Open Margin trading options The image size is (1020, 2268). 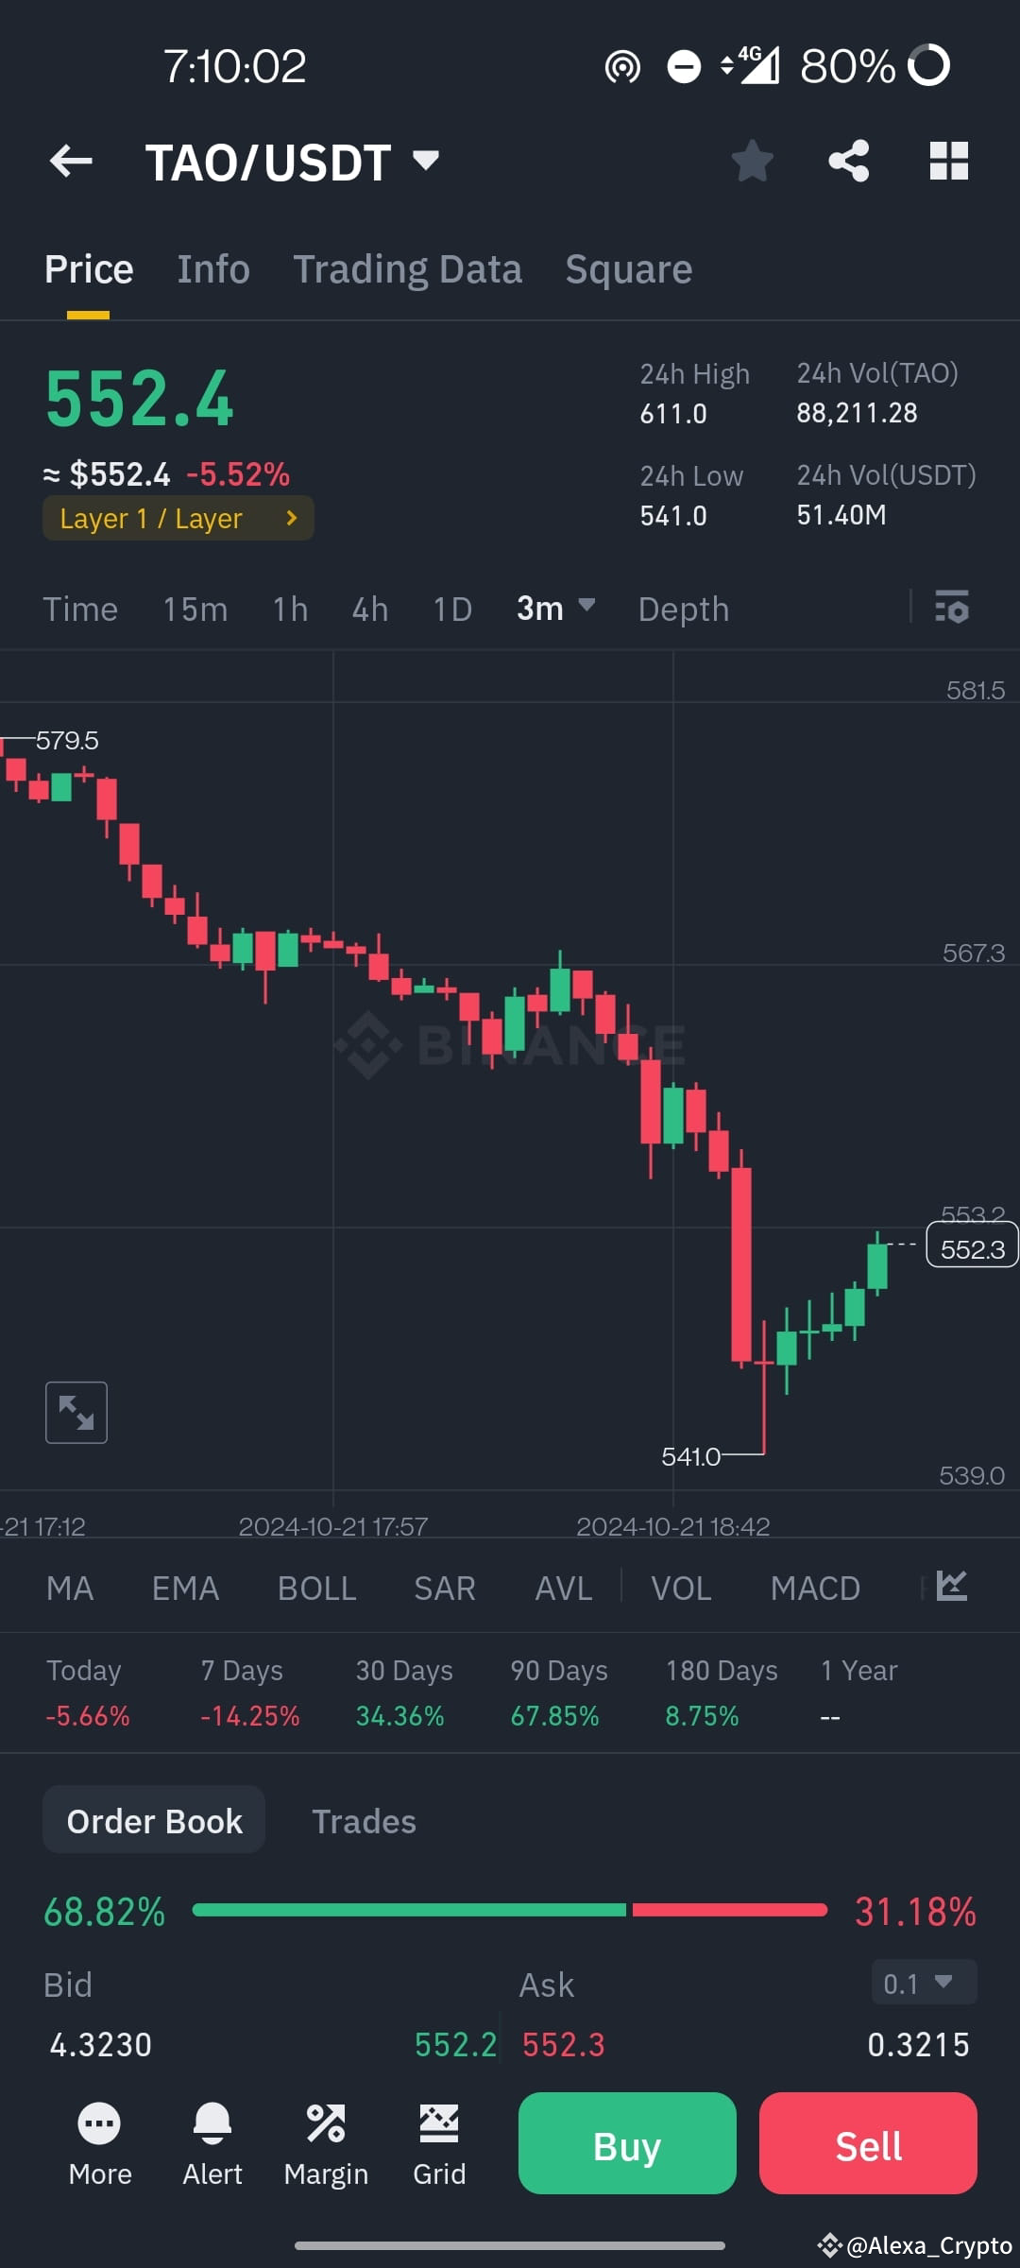(x=326, y=2143)
